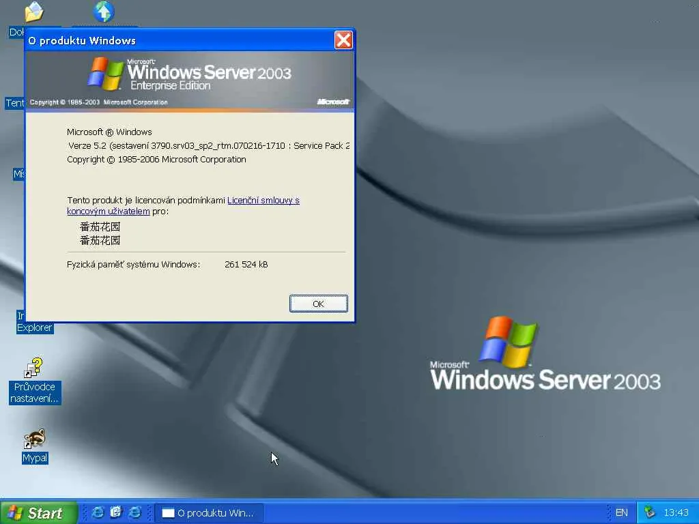Select the Průvodce nastavení desktop icon
699x524 pixels.
click(x=35, y=381)
